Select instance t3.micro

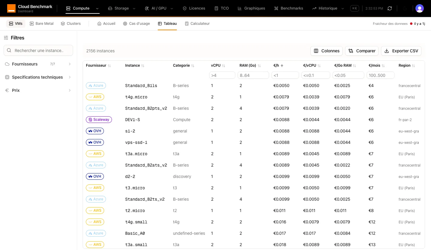tap(135, 188)
